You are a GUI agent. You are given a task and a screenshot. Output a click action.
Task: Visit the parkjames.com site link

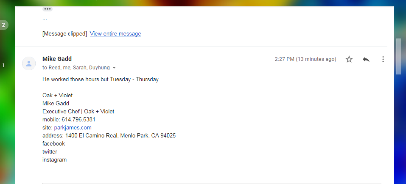pyautogui.click(x=73, y=127)
